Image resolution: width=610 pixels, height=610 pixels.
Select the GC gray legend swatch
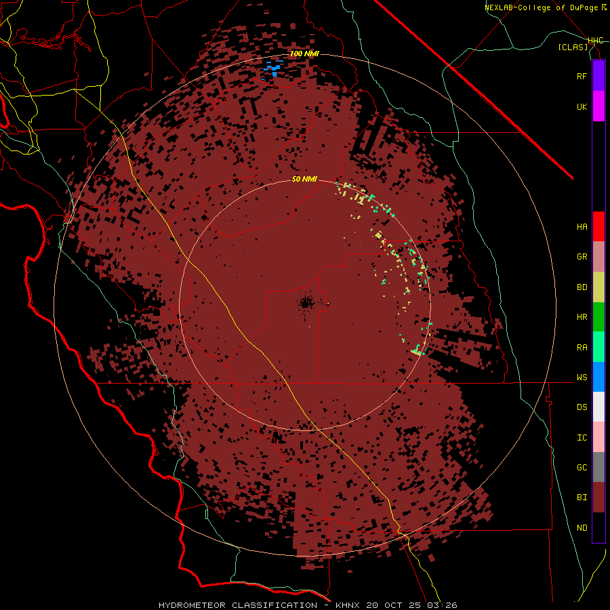598,467
